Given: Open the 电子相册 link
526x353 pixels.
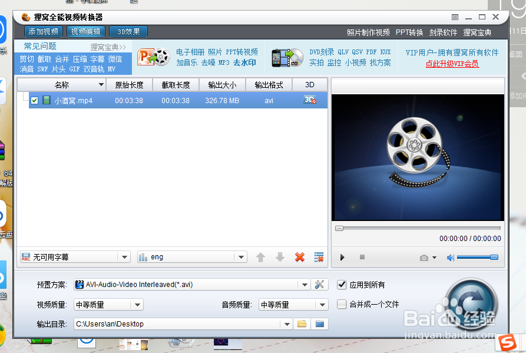Looking at the screenshot, I should [190, 52].
